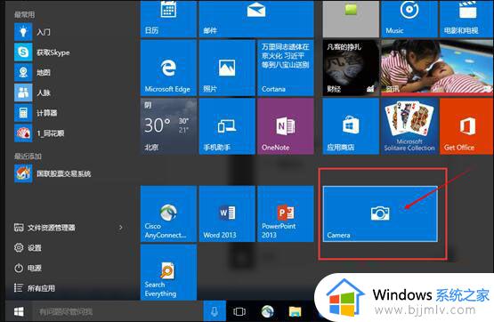Launch Search Everything tile

168,272
